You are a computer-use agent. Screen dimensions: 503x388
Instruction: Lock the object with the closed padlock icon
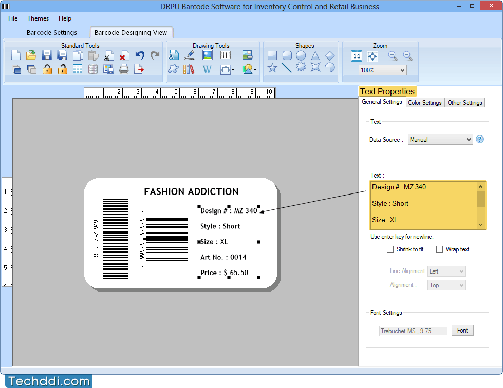[47, 69]
